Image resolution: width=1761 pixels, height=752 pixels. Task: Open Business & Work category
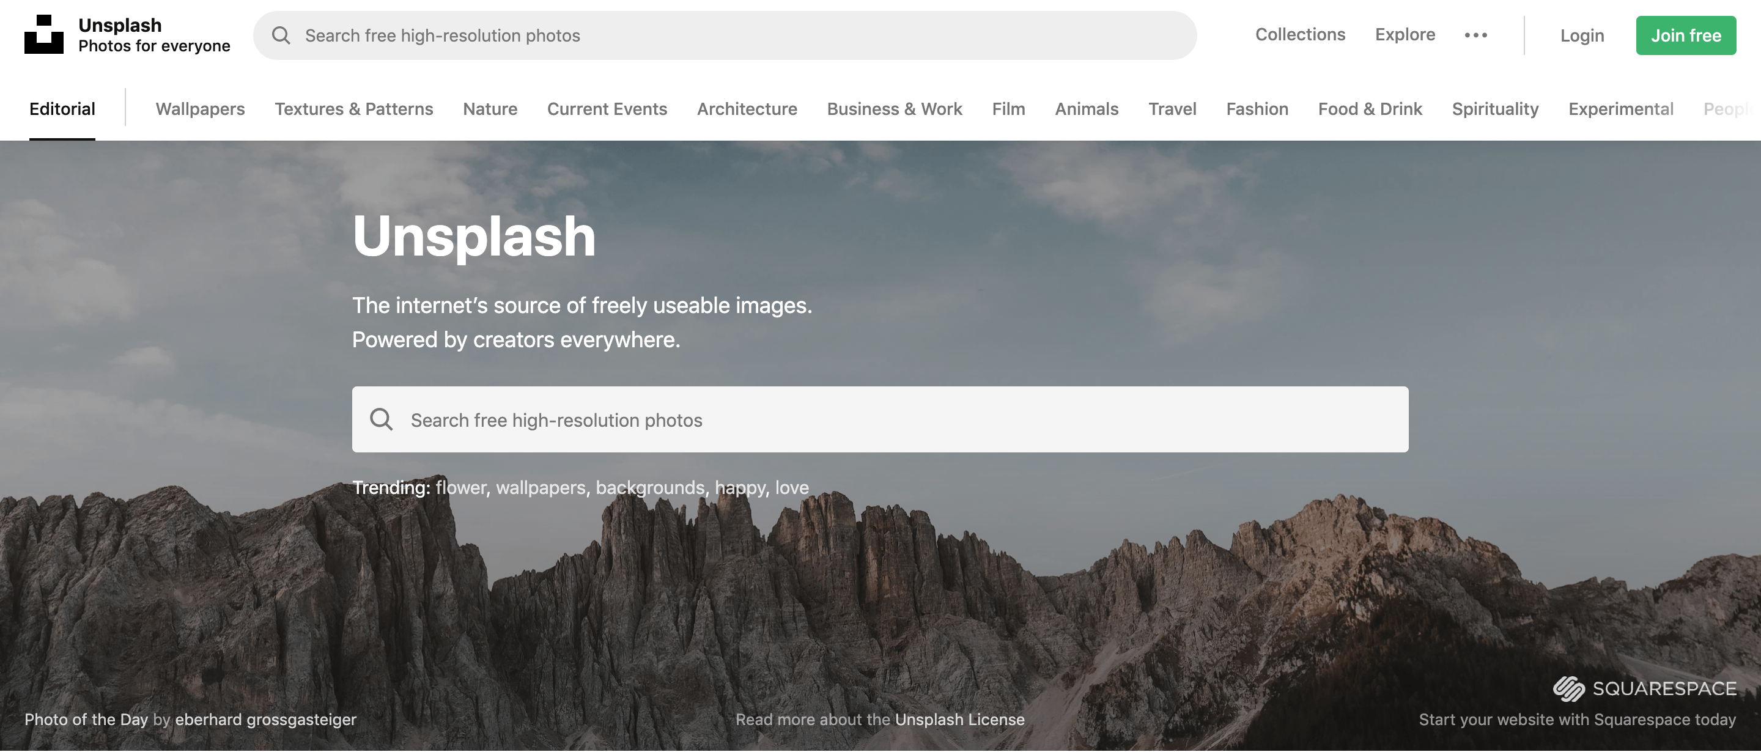895,109
